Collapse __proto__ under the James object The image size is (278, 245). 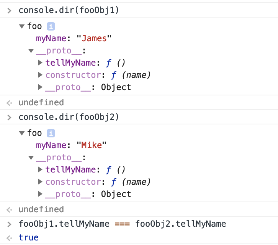(x=31, y=51)
